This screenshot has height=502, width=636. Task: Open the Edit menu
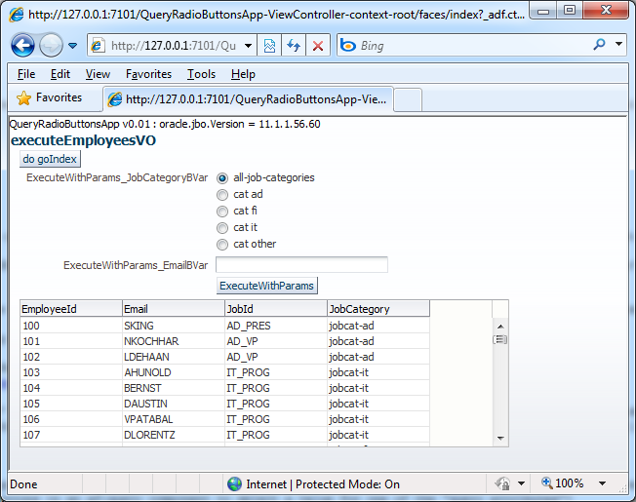click(60, 74)
